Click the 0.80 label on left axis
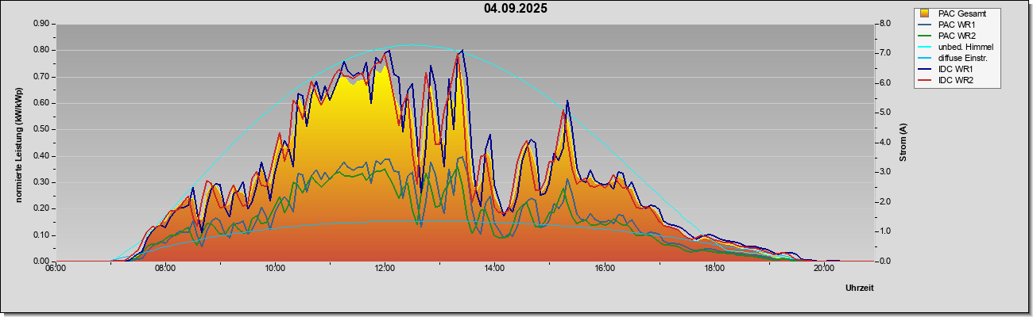The image size is (1033, 317). pyautogui.click(x=41, y=50)
